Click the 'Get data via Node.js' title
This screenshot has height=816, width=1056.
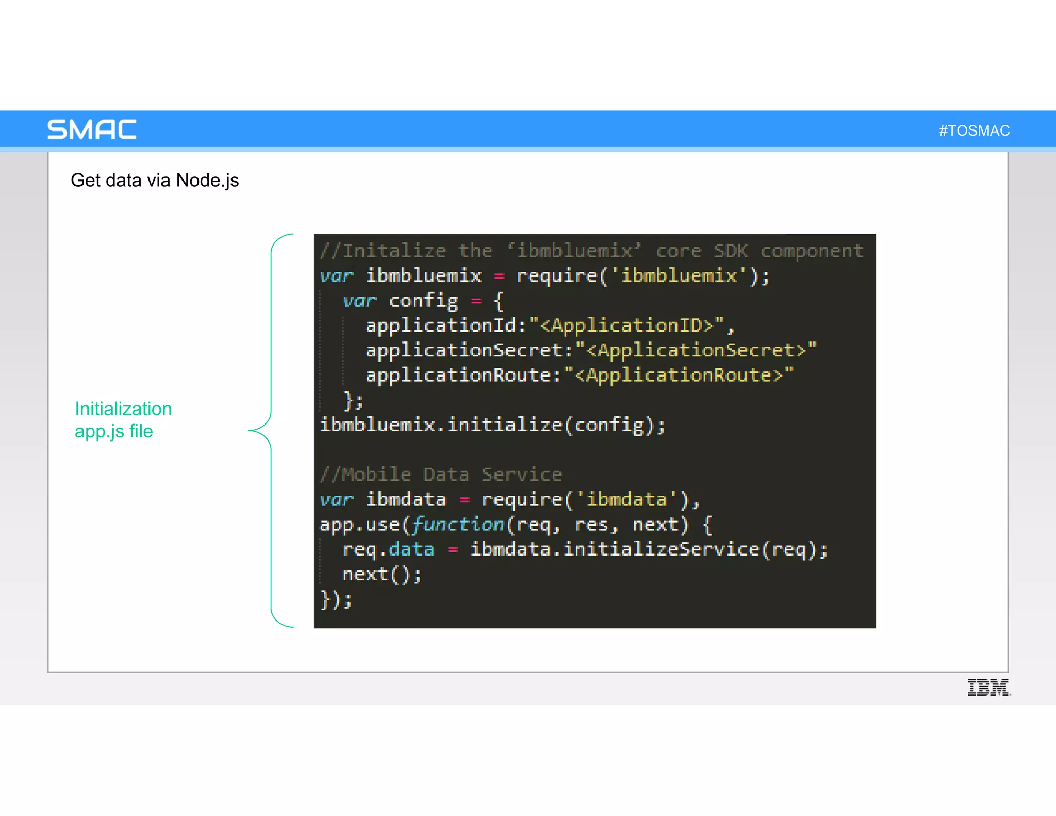point(155,181)
